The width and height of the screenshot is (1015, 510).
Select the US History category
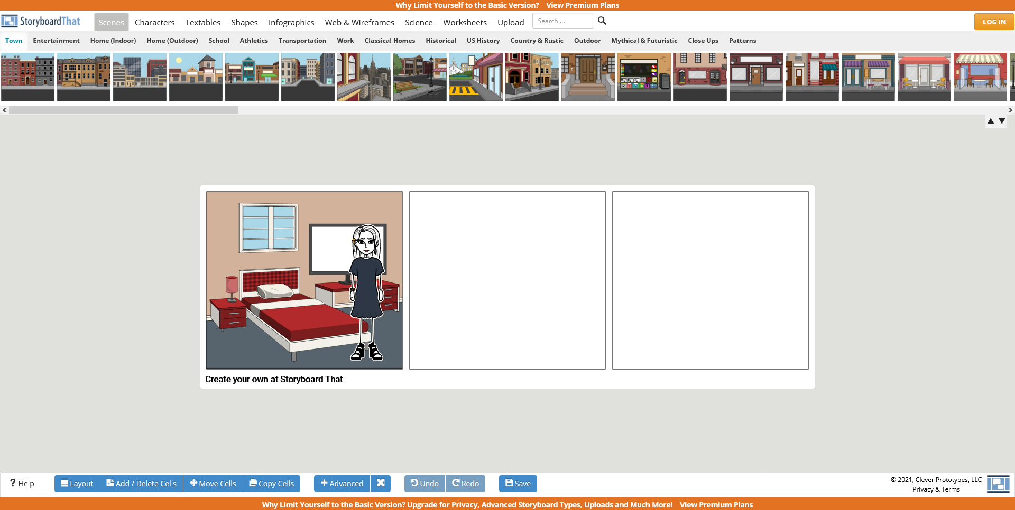tap(483, 41)
